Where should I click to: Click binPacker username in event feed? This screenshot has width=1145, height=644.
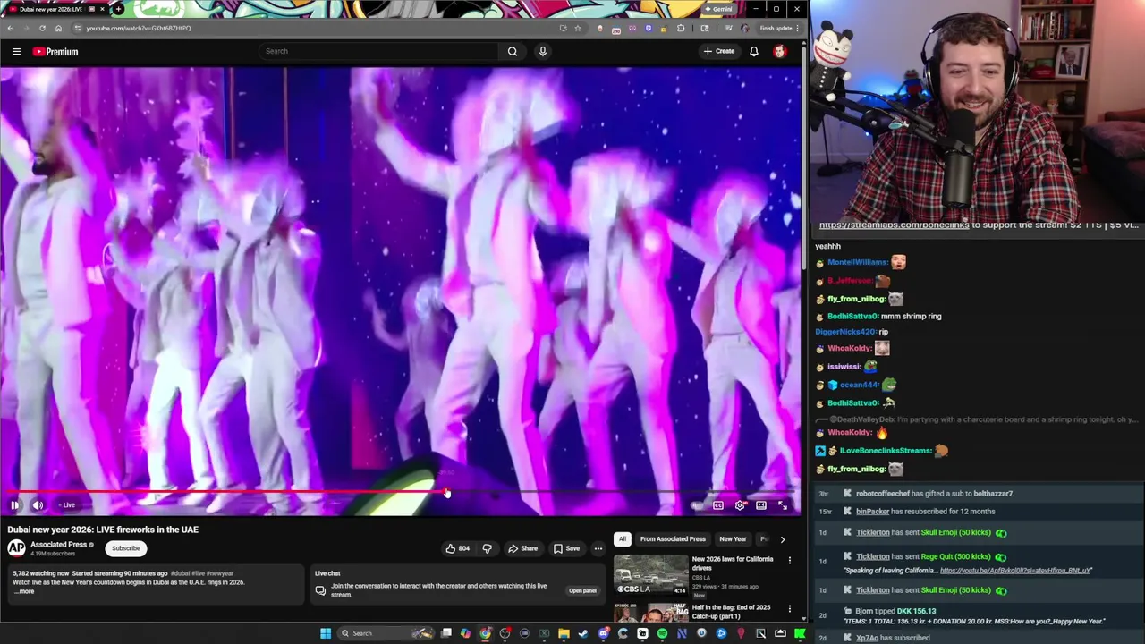(x=872, y=512)
